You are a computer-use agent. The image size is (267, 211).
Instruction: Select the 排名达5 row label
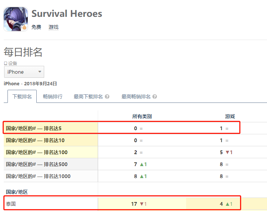pos(34,128)
